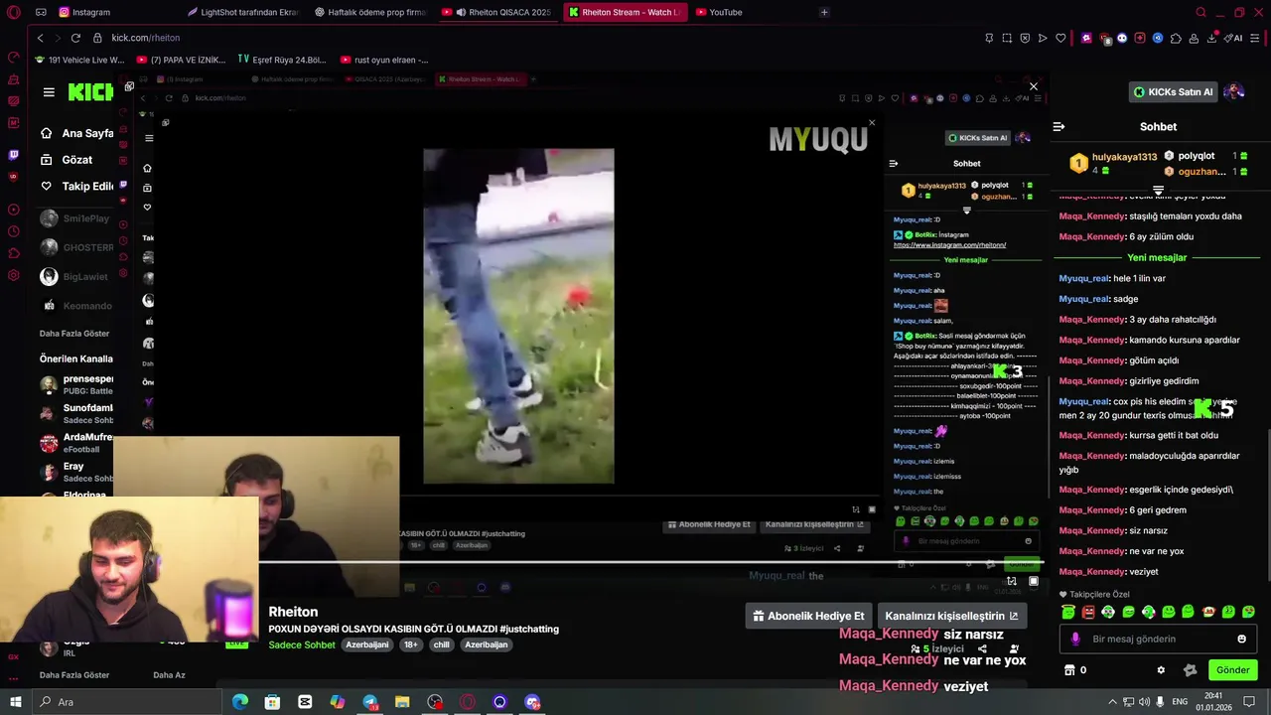
Task: Open the browser downloads icon
Action: [x=1212, y=38]
